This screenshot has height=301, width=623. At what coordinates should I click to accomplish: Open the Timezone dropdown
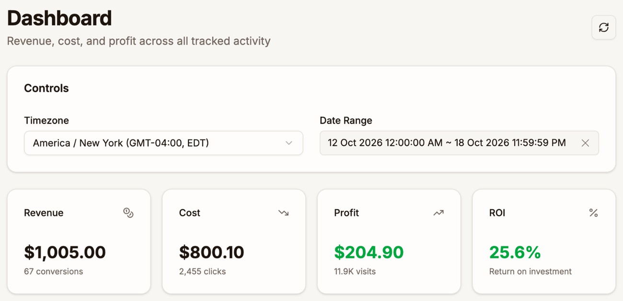pos(163,143)
